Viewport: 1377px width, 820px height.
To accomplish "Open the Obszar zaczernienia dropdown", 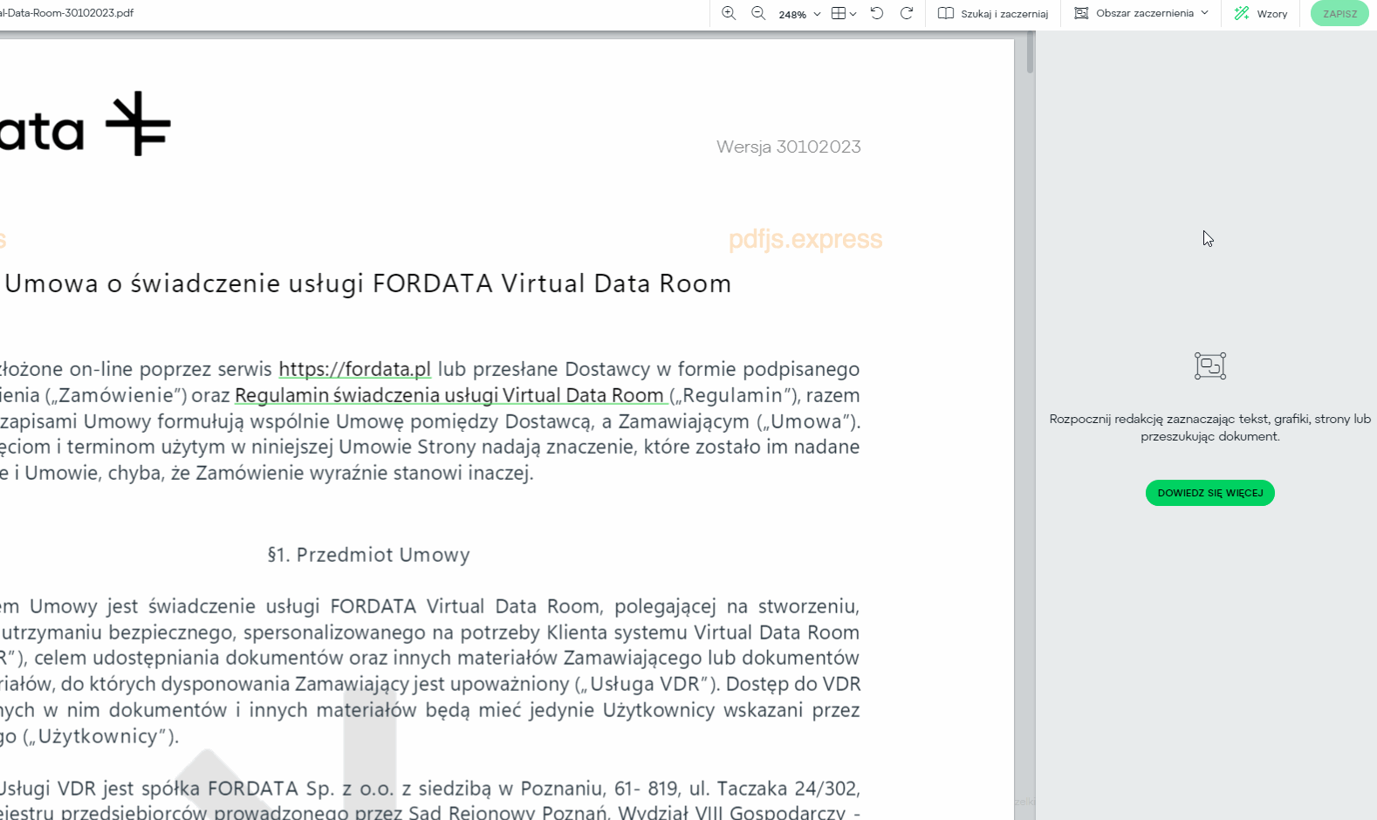I will click(1141, 13).
